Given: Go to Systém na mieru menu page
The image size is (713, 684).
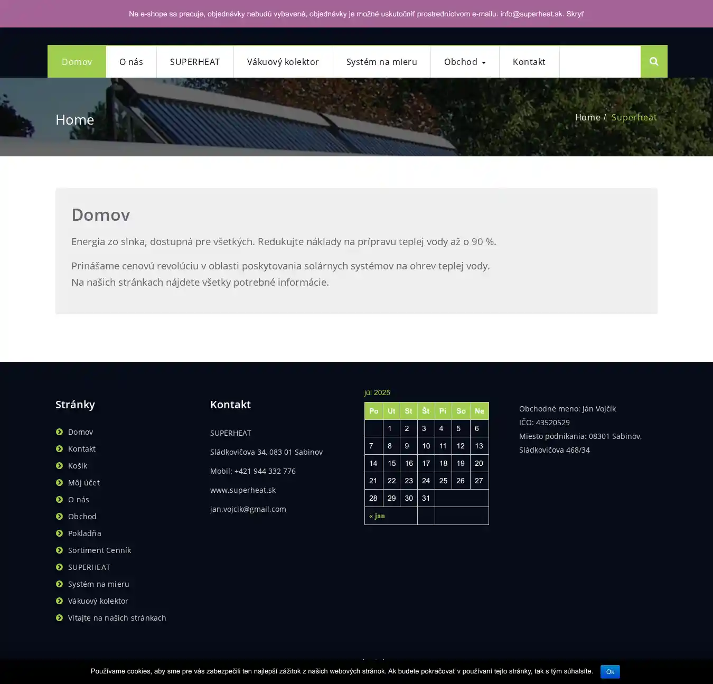Looking at the screenshot, I should [381, 62].
